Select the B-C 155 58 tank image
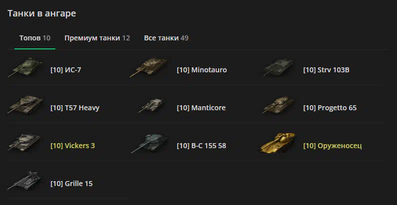The image size is (397, 205). tap(149, 143)
